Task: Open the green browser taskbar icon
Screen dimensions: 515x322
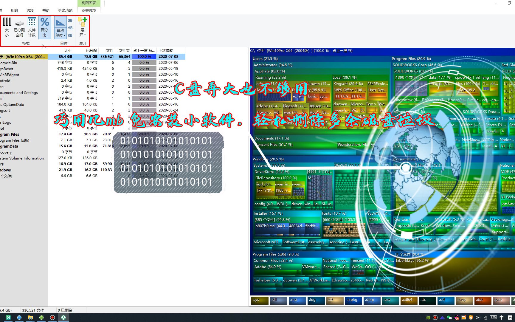Action: coord(41,318)
